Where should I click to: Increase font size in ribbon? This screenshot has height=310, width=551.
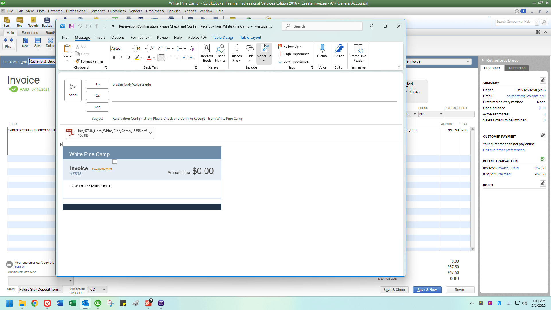pos(152,49)
